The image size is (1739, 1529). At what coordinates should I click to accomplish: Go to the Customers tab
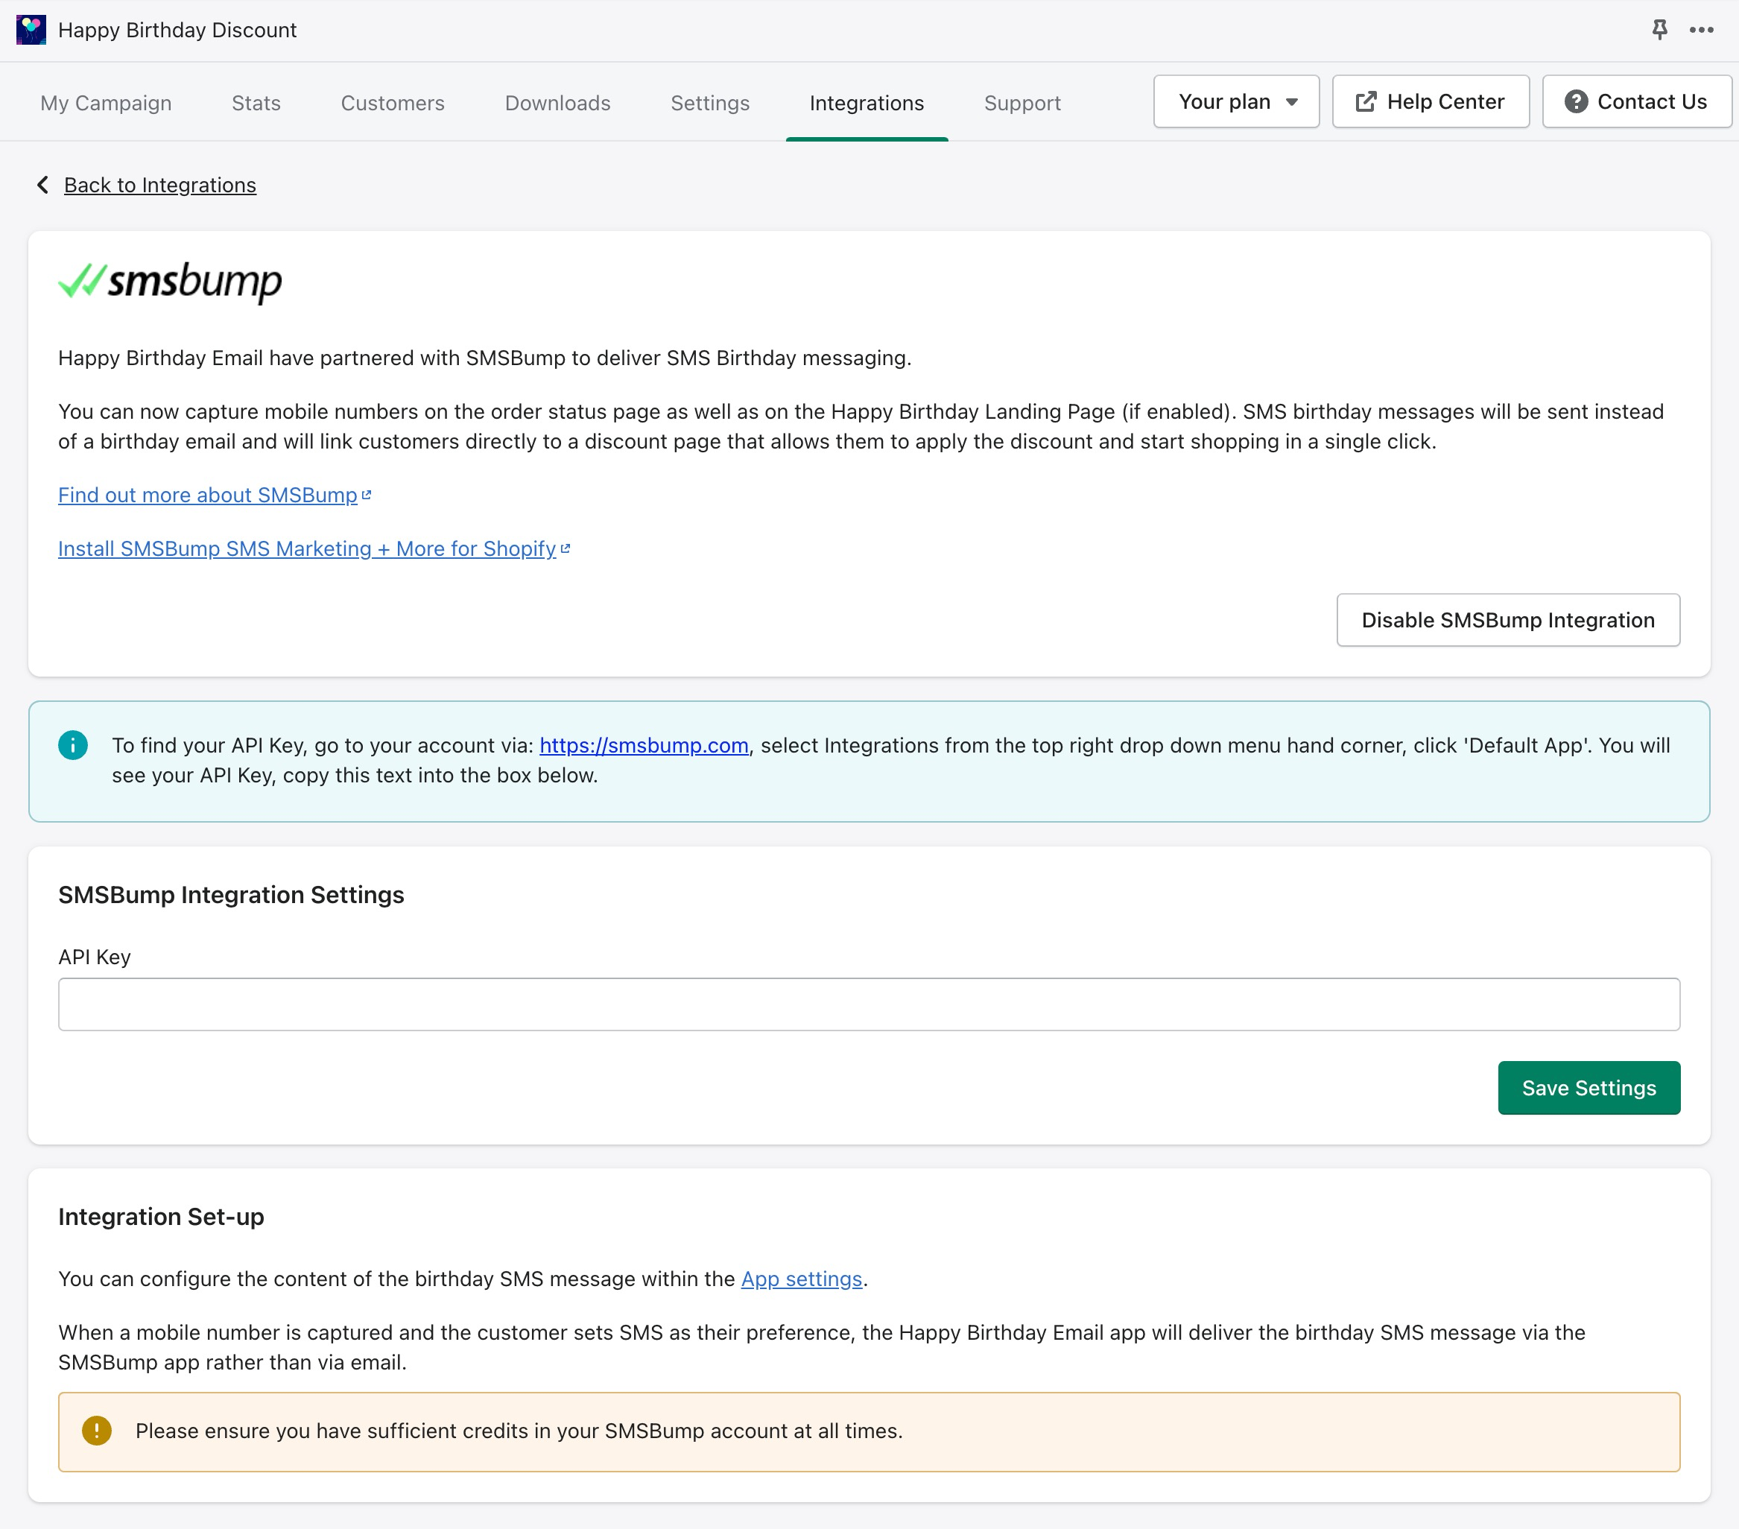pyautogui.click(x=392, y=103)
